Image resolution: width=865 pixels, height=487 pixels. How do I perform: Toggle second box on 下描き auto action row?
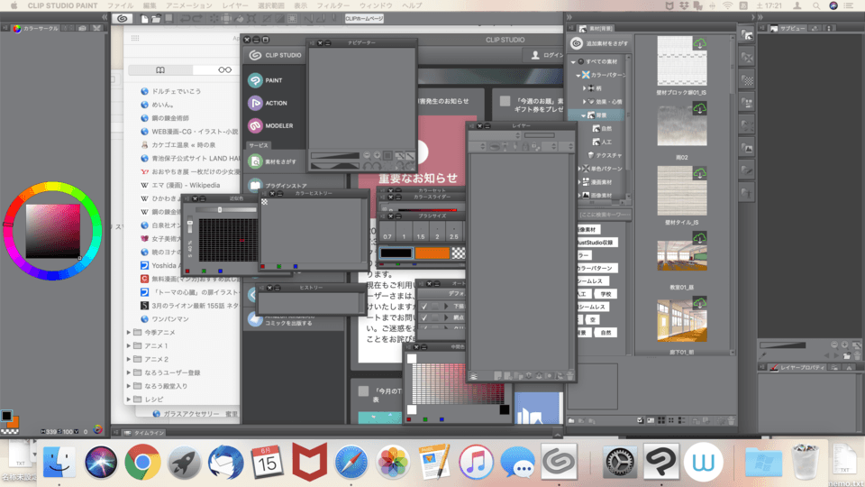coord(435,306)
